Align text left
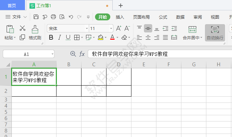The width and height of the screenshot is (232, 137). click(139, 37)
